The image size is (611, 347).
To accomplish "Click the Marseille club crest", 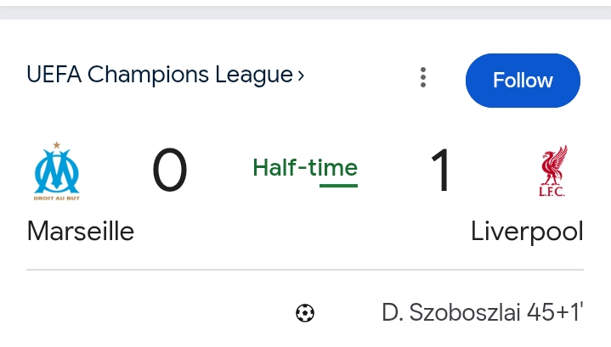I will 57,172.
